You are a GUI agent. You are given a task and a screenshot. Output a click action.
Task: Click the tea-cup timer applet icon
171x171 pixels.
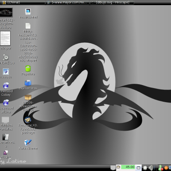[x=118, y=167]
